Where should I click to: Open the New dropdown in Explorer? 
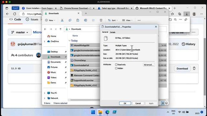[50, 20]
